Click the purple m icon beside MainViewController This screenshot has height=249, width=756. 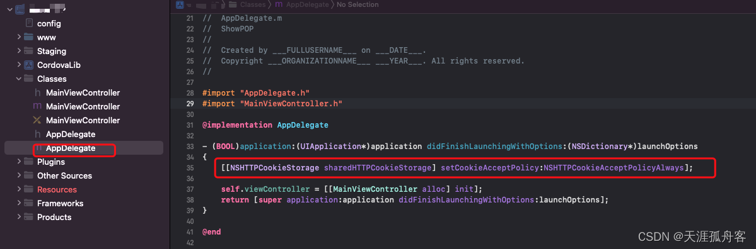(37, 106)
